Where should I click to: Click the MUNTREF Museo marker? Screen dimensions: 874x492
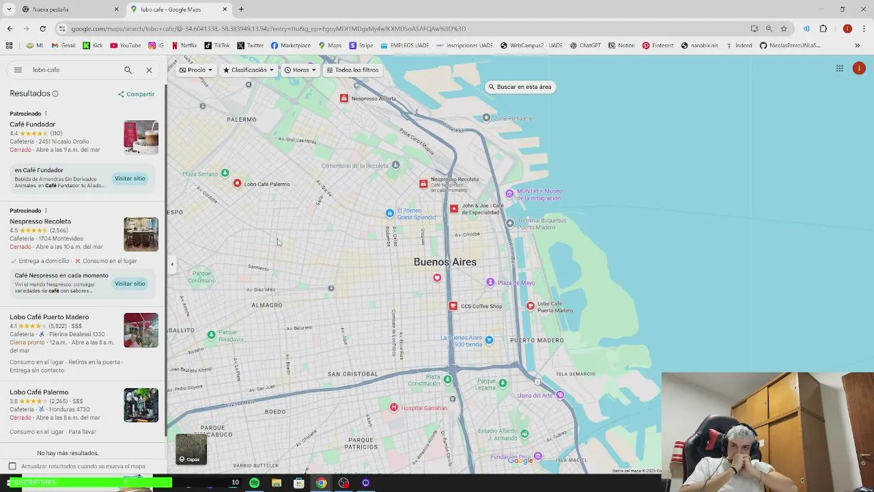[509, 194]
